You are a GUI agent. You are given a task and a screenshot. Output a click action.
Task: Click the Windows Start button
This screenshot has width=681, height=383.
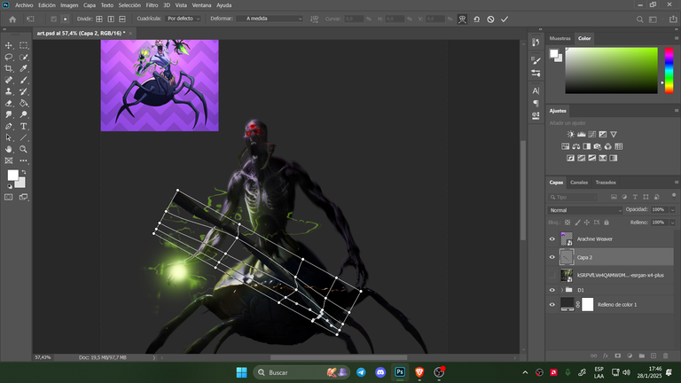tap(241, 372)
